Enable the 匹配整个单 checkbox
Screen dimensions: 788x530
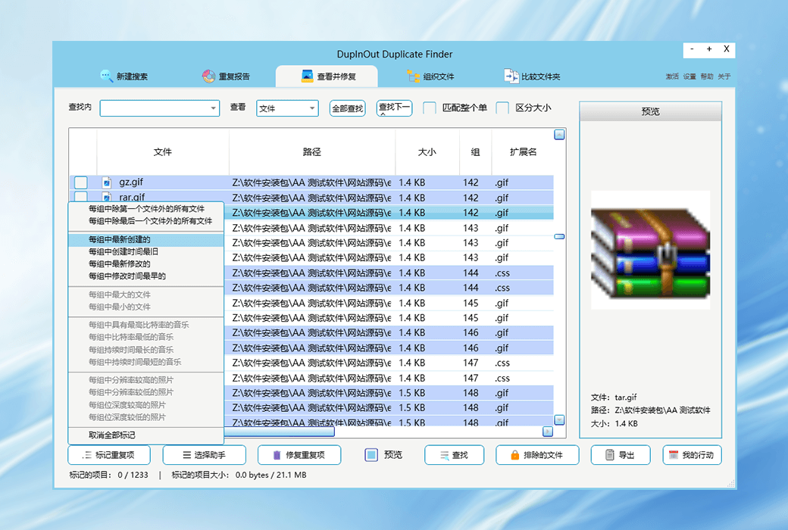[429, 108]
